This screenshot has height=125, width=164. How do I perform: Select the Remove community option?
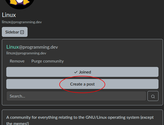coord(17,61)
